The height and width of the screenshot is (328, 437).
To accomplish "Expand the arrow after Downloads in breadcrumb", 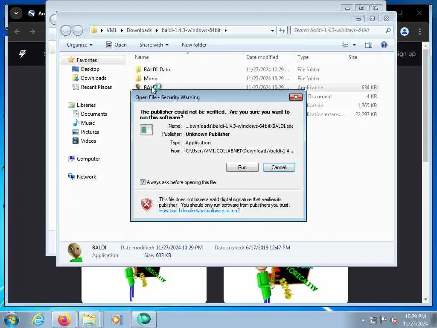I will (157, 30).
